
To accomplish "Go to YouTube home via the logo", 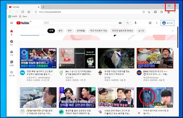I will click(23, 23).
